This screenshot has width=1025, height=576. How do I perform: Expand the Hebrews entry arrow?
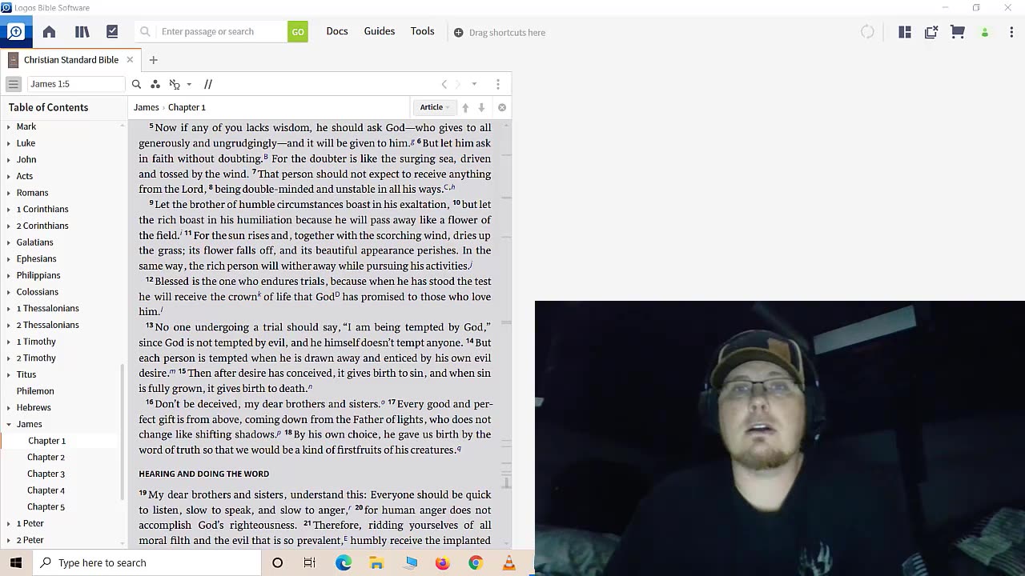pos(9,408)
